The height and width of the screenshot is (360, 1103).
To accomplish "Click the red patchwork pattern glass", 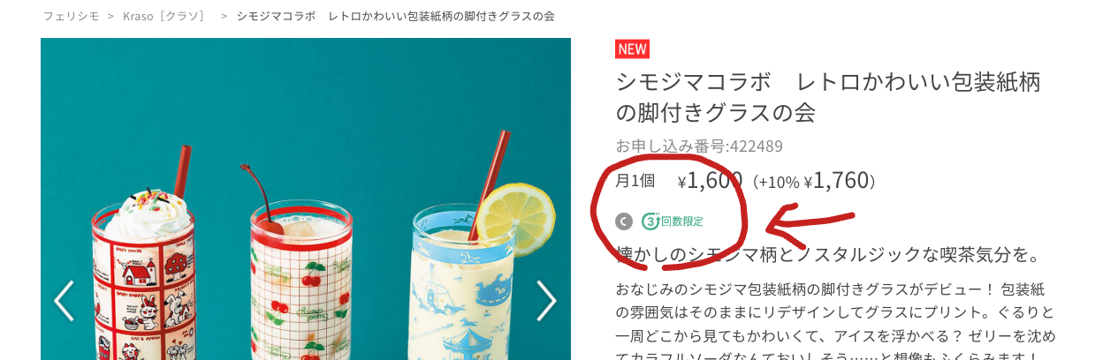I will (x=144, y=282).
